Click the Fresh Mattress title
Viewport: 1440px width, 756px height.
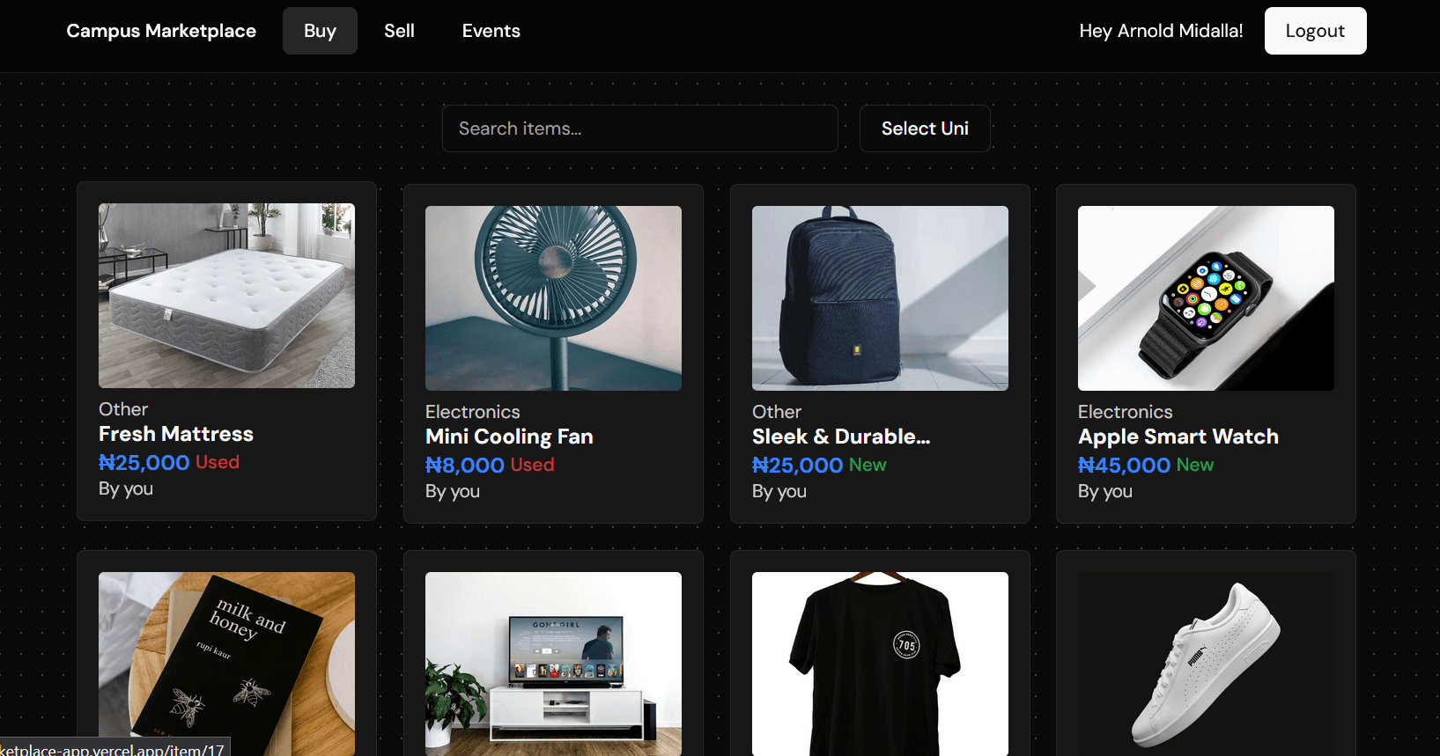(x=176, y=434)
